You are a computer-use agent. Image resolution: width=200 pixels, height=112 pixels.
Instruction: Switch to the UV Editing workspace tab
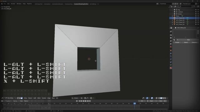tap(93, 4)
